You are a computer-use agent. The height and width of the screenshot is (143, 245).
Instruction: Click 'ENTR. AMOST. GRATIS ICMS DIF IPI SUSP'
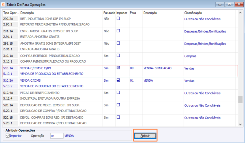49,31
